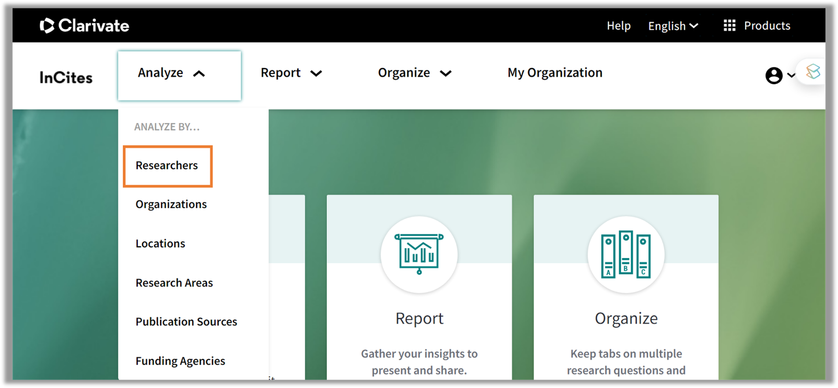Image resolution: width=838 pixels, height=388 pixels.
Task: Click the floating assistant widget icon
Action: (x=813, y=71)
